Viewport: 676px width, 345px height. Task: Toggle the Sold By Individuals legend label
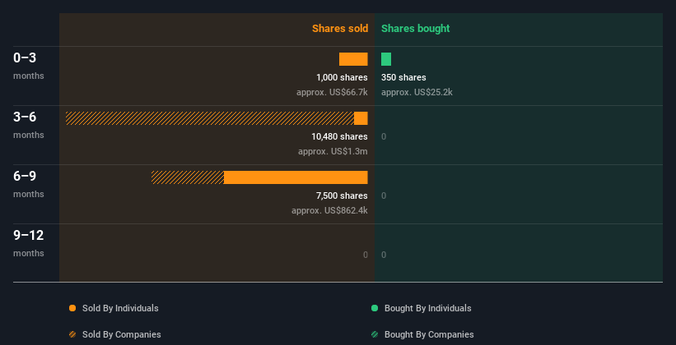119,308
